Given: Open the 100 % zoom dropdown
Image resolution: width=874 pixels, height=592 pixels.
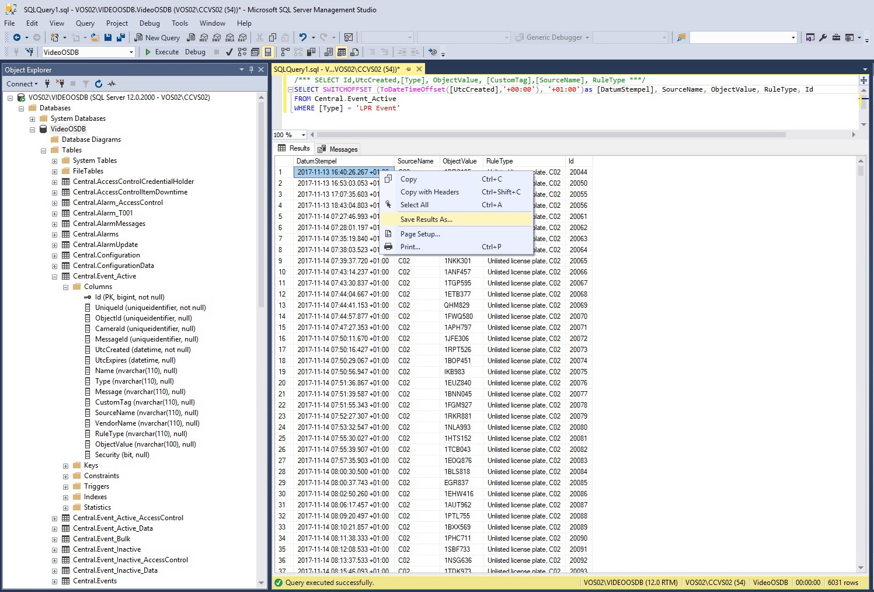Looking at the screenshot, I should (303, 135).
